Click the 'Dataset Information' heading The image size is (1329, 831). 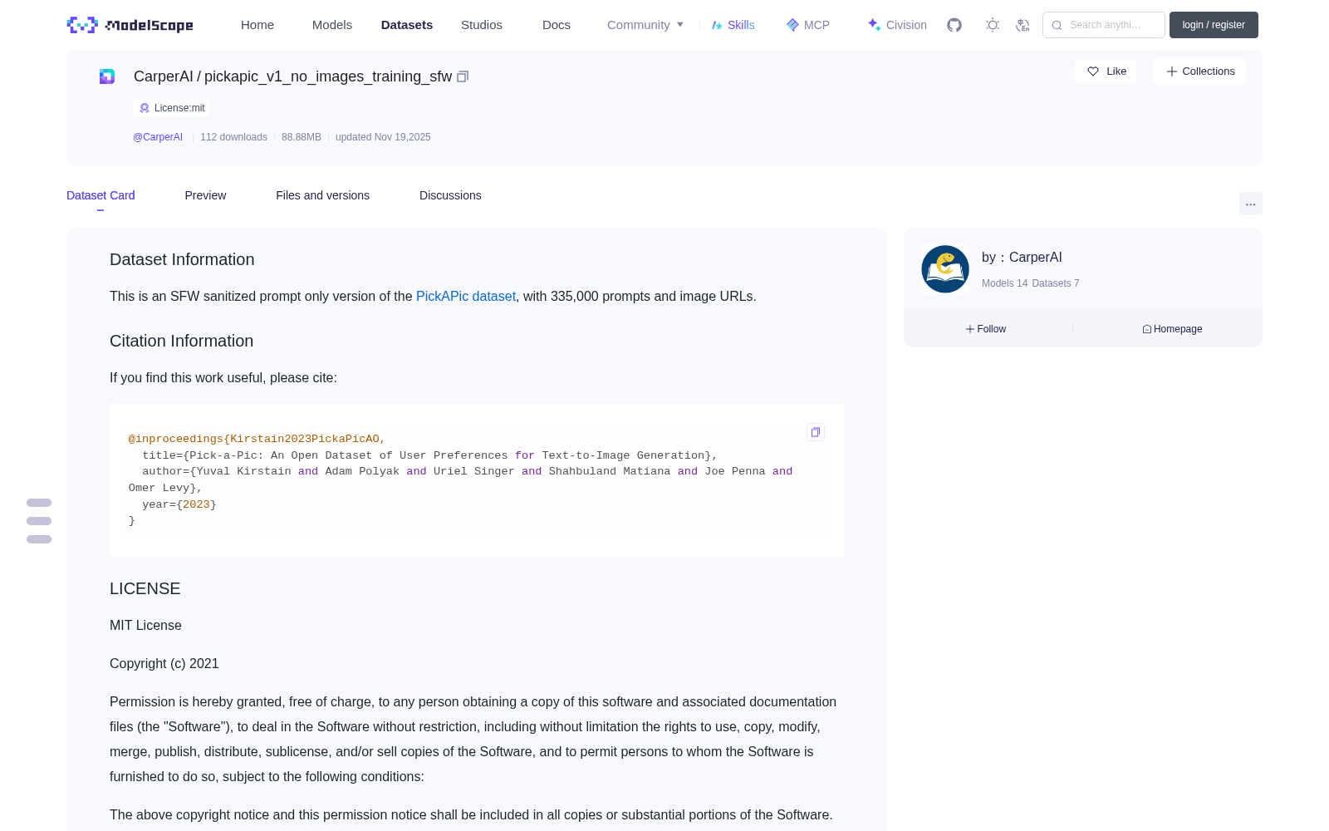(182, 259)
